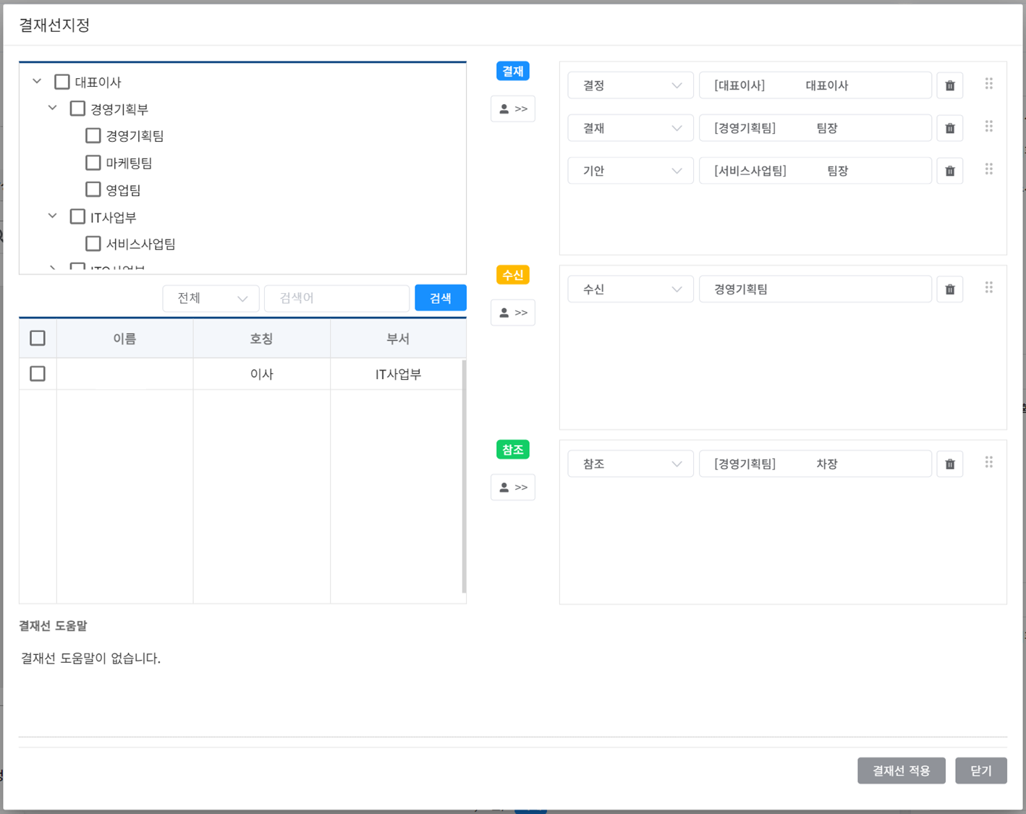Click the add-user arrow under 결재
1026x814 pixels.
pyautogui.click(x=512, y=109)
